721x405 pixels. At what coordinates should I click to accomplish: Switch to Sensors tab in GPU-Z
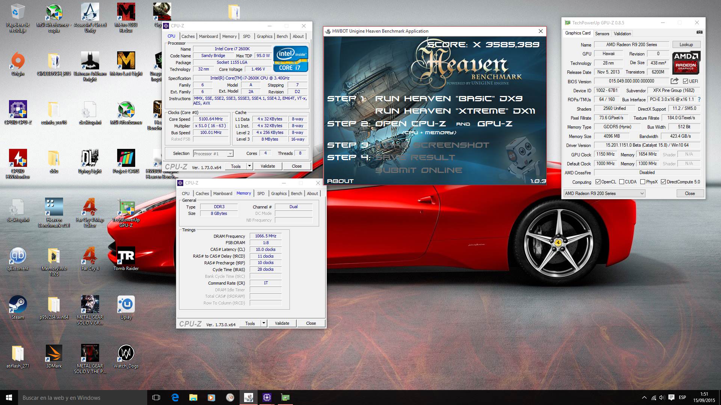[x=602, y=34]
